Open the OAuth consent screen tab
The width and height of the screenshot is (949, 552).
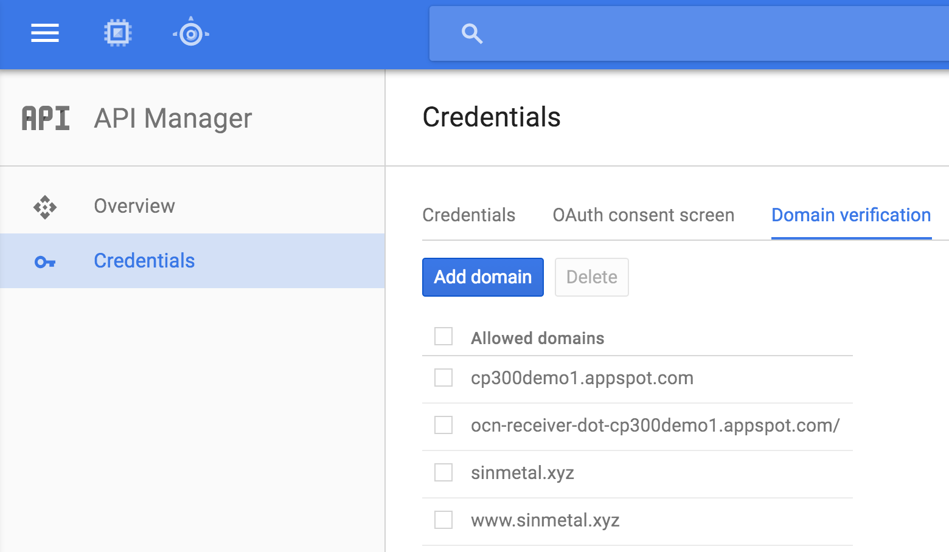(x=643, y=215)
